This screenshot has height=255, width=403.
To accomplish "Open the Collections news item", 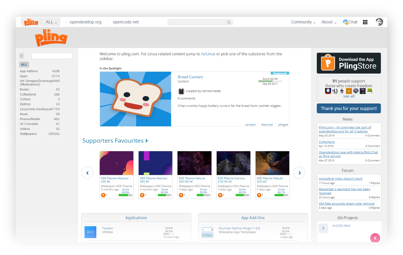I will pos(327,142).
